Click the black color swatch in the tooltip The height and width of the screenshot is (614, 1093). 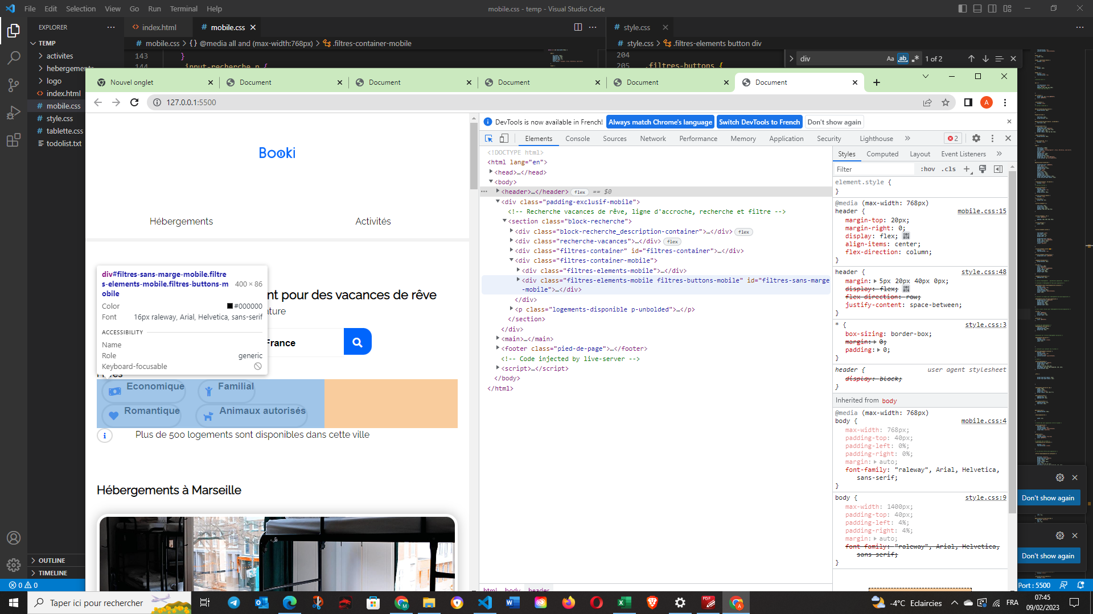tap(229, 306)
